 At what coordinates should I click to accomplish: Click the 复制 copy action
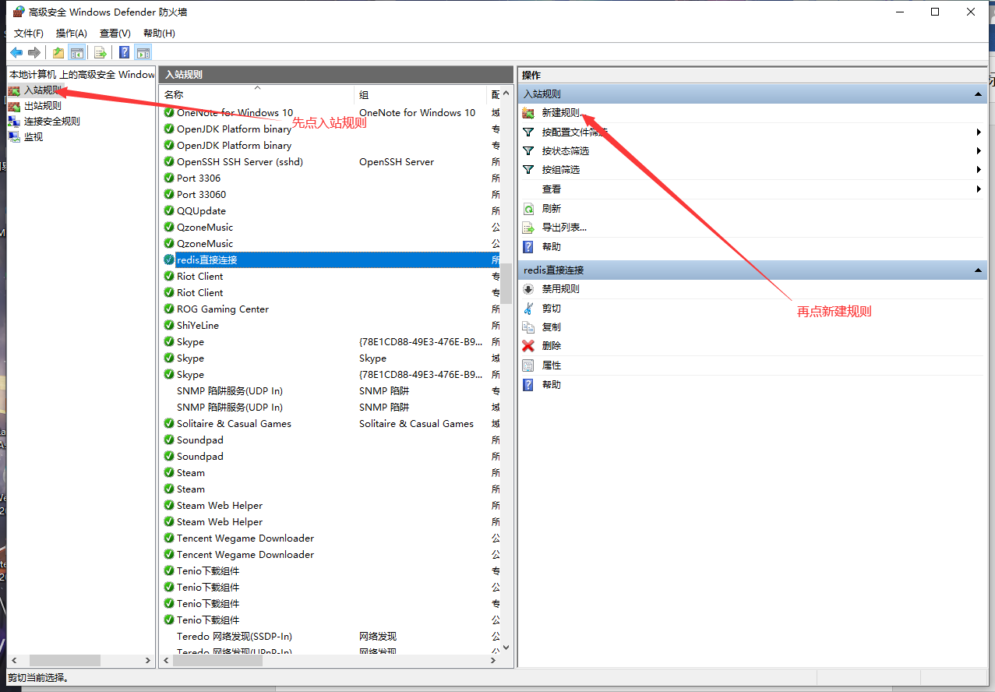tap(552, 327)
